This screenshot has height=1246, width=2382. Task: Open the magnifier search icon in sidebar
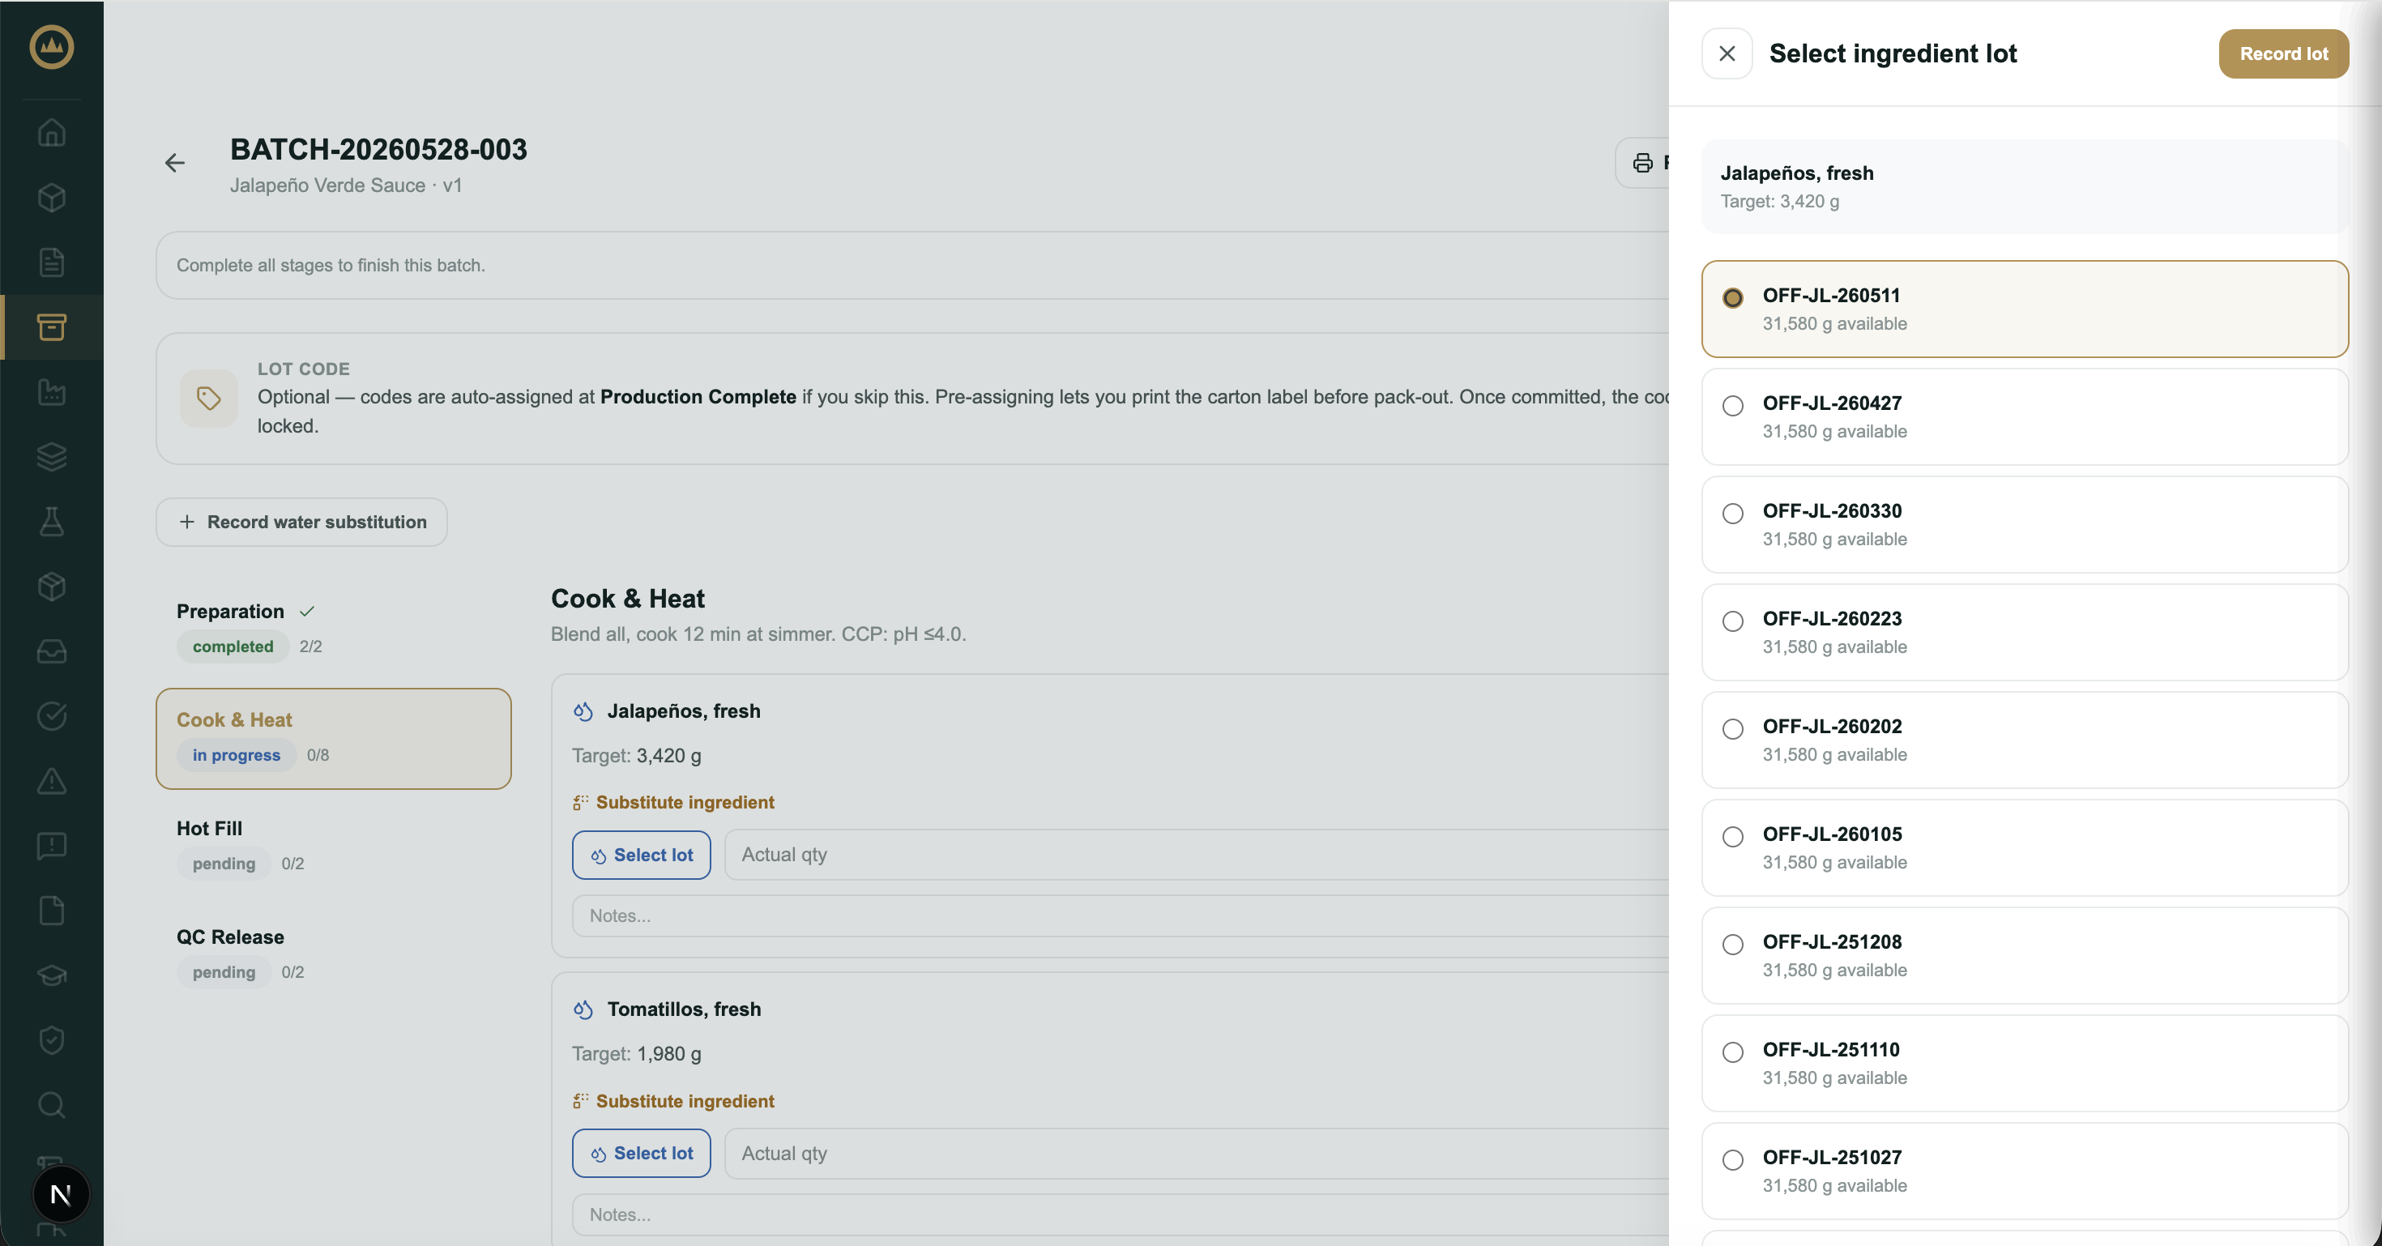52,1104
